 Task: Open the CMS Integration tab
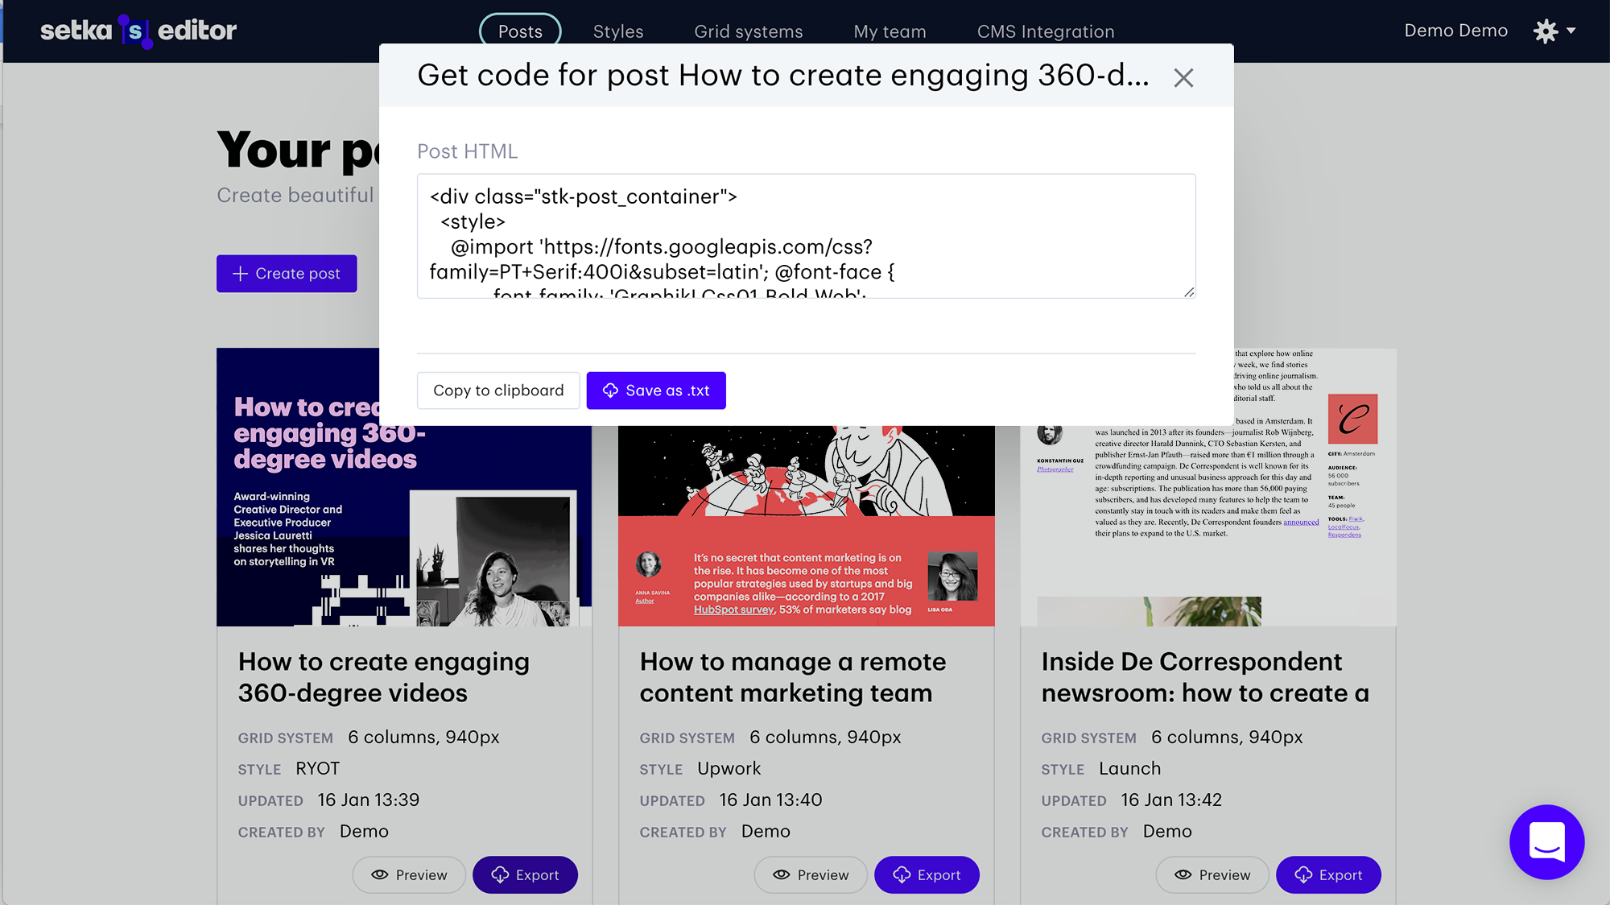click(1046, 31)
